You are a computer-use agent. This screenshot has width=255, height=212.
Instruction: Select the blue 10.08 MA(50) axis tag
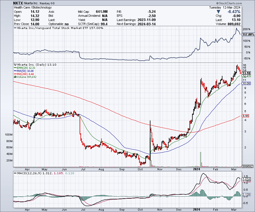[245, 83]
